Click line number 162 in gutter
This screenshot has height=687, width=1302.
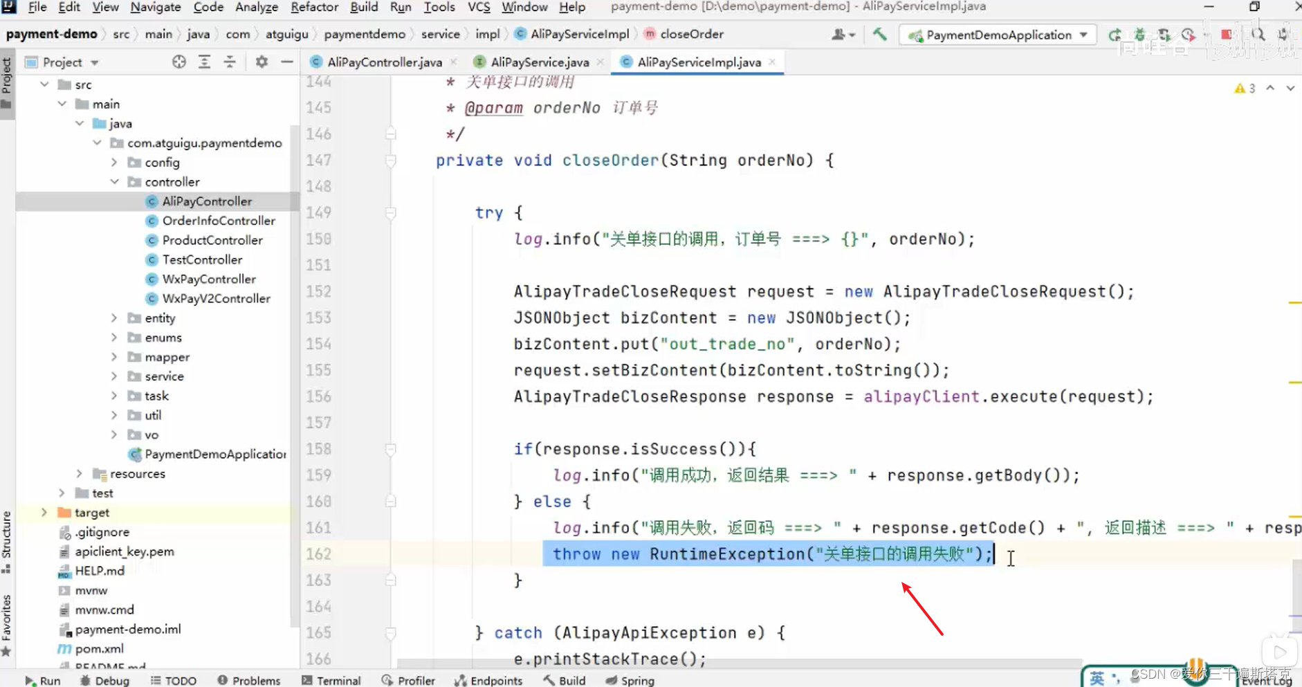[319, 553]
